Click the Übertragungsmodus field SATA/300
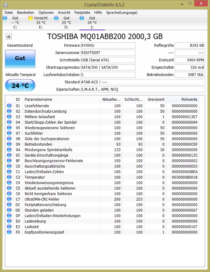Screen dimensions: 210x272 (x=108, y=67)
